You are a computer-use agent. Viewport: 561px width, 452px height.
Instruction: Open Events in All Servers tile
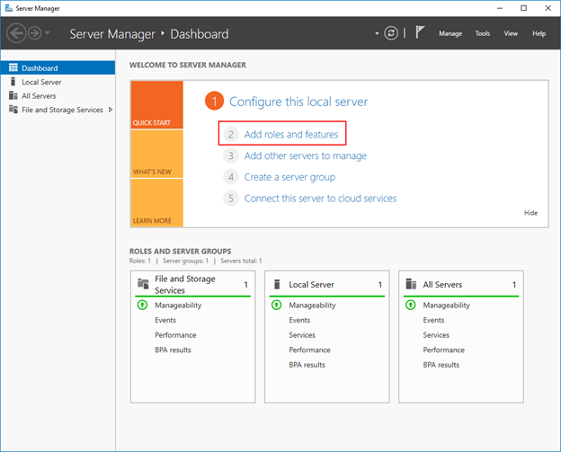(x=433, y=320)
